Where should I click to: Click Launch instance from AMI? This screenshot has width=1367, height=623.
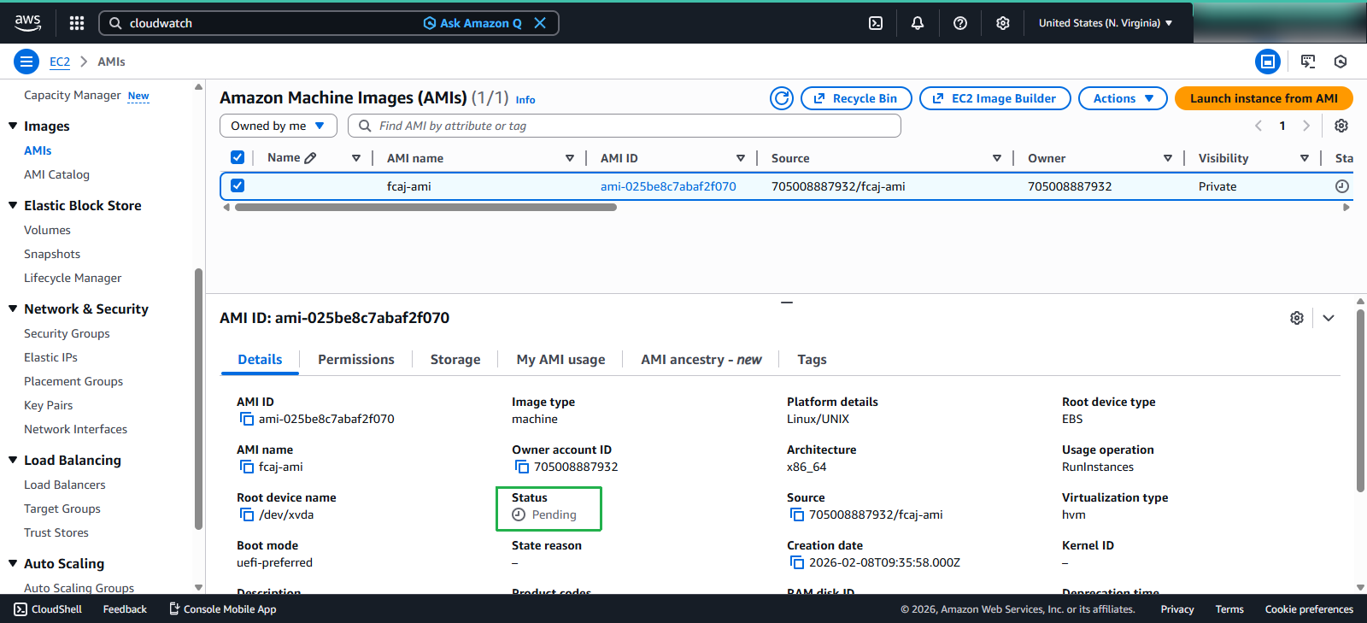1264,98
